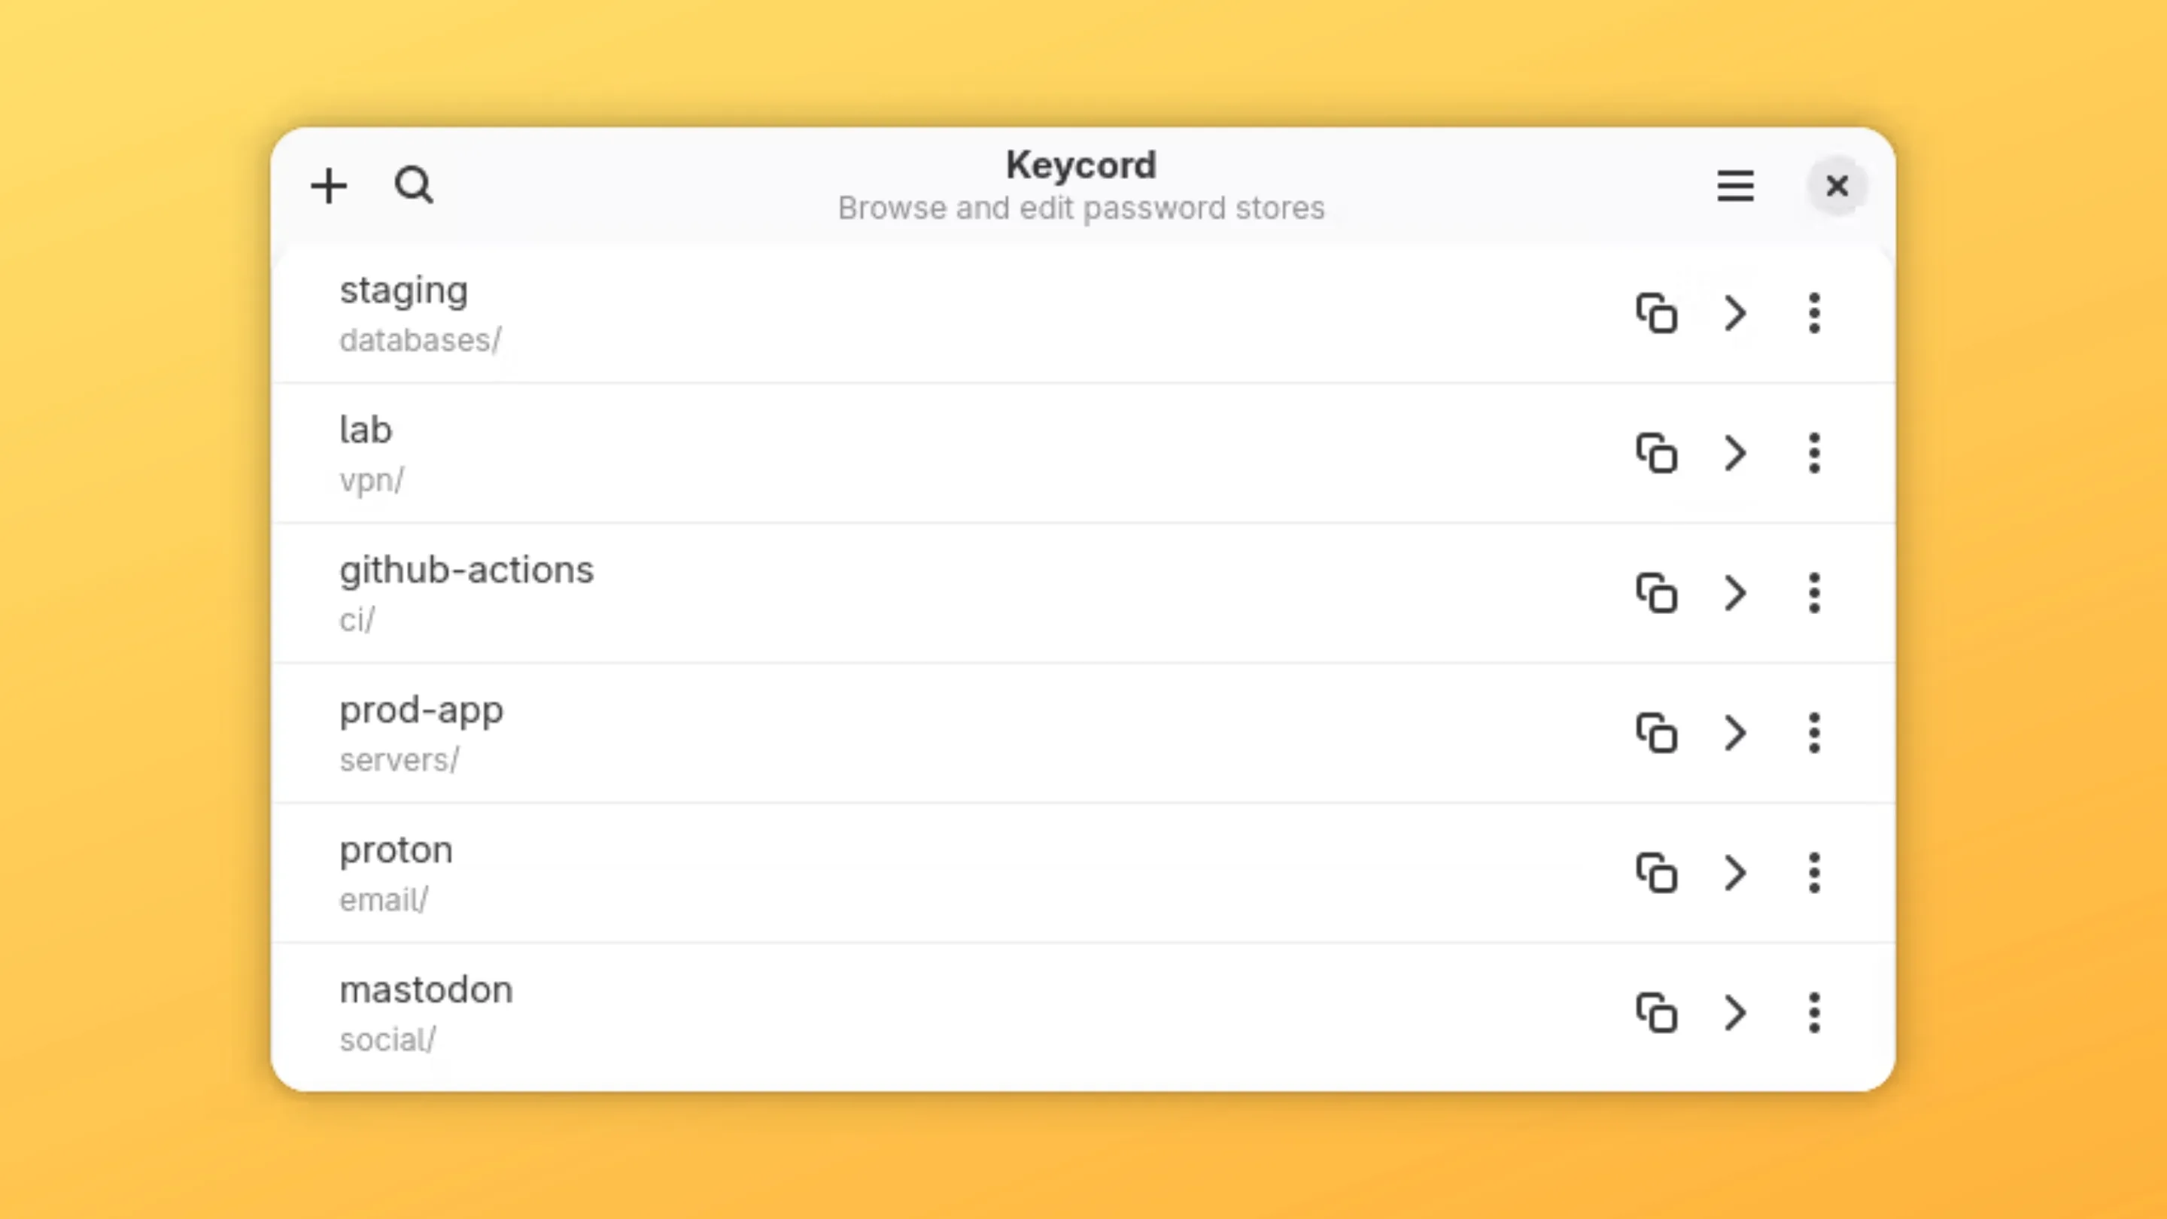
Task: Select the proton email entry row
Action: [925, 873]
